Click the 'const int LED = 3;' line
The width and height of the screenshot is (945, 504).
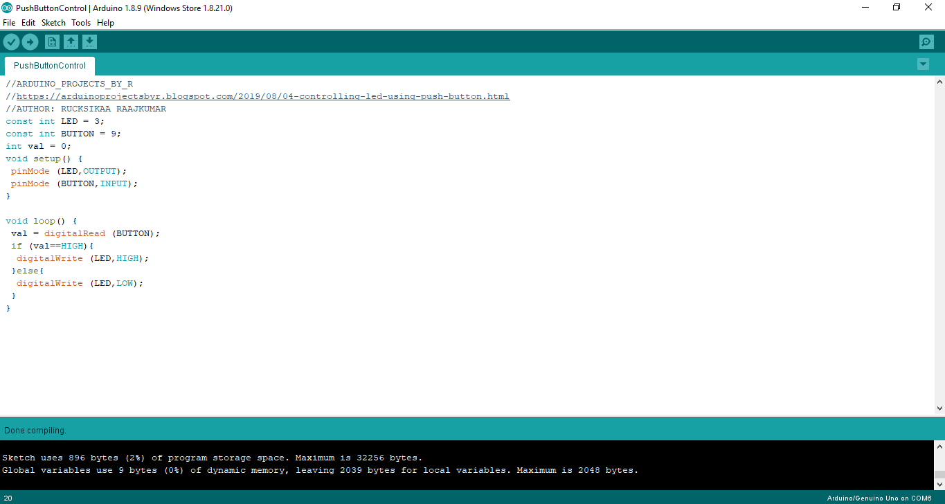[x=55, y=121]
